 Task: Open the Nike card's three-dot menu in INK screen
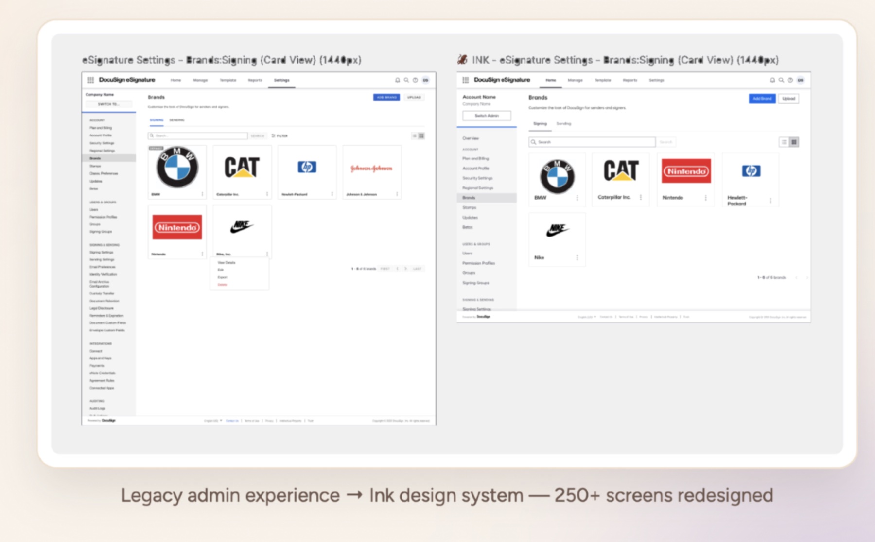point(577,258)
